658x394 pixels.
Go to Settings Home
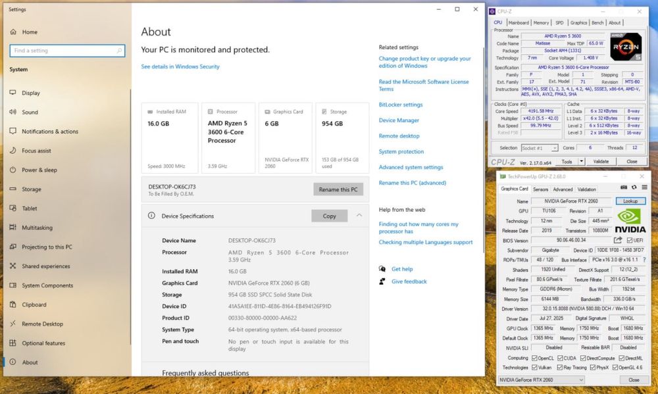click(30, 32)
